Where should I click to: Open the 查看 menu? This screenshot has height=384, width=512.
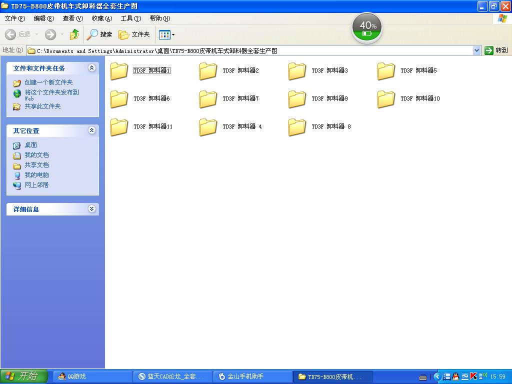tap(73, 18)
